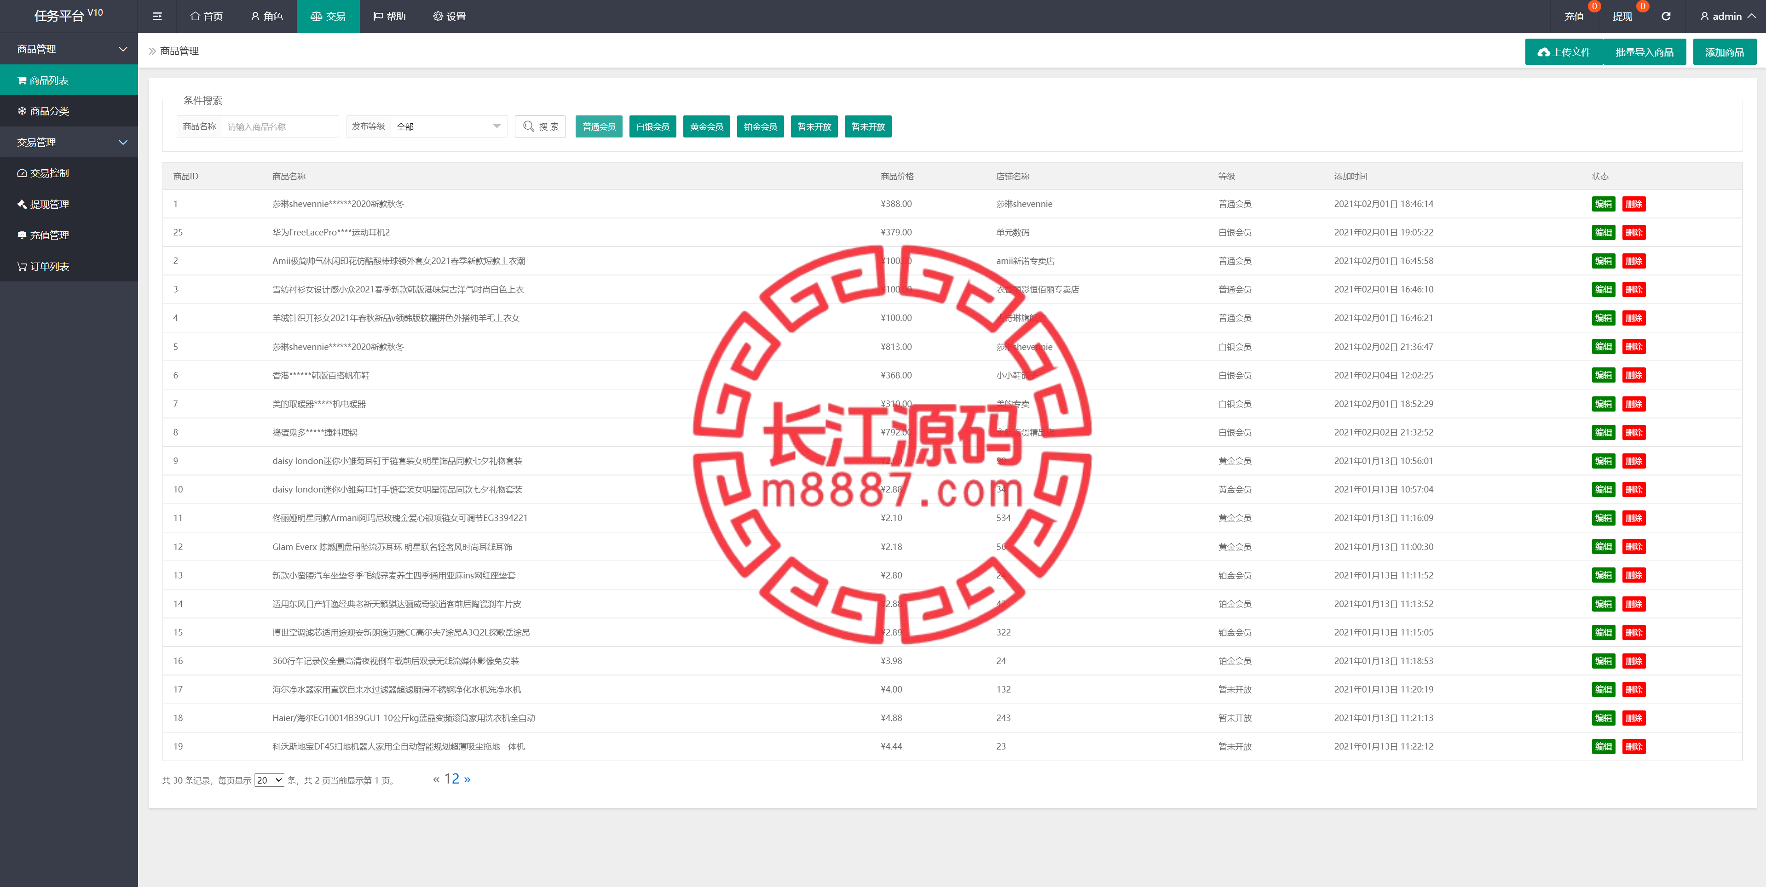Click the 添加时间 column header
This screenshot has width=1766, height=887.
coord(1350,177)
